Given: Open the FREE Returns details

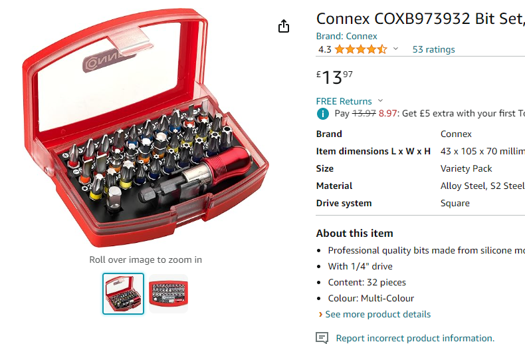Looking at the screenshot, I should coord(344,101).
